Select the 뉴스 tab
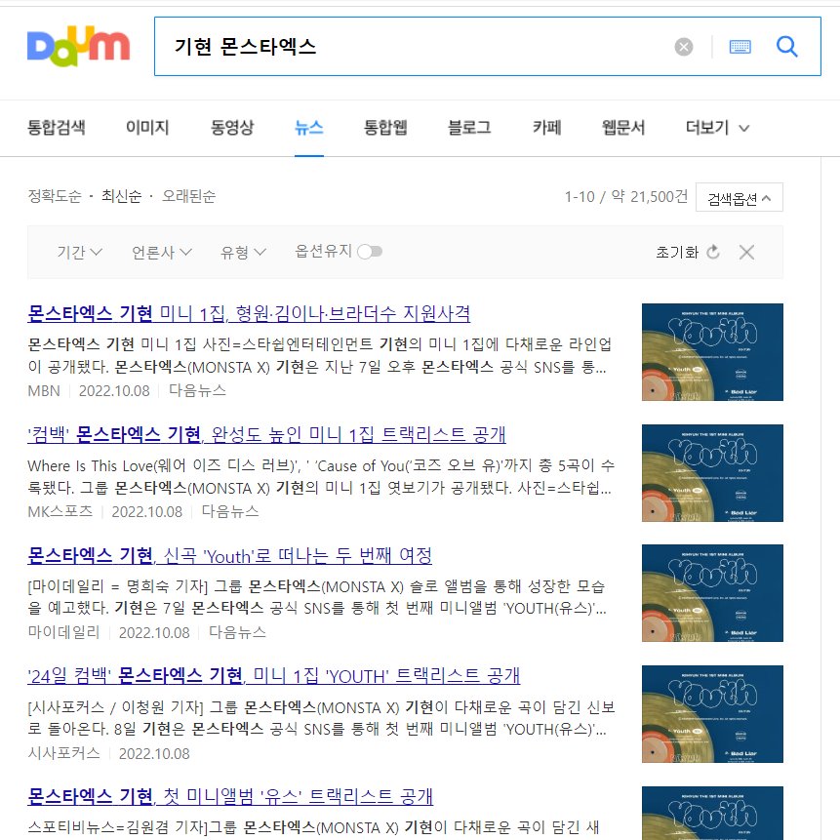 (309, 128)
